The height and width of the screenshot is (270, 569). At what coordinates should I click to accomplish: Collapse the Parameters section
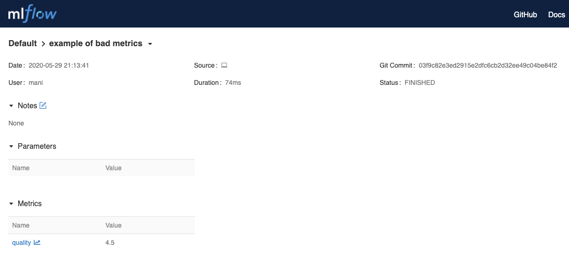coord(11,146)
